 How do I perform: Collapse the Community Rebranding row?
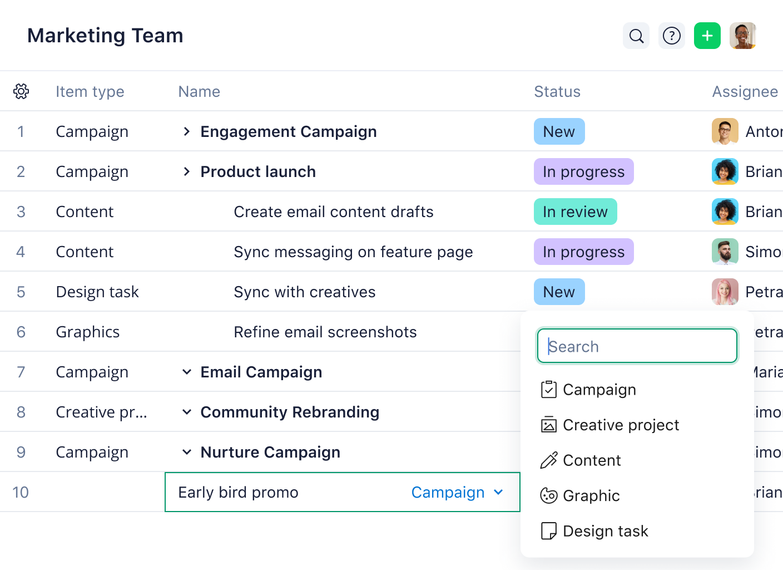(x=187, y=412)
